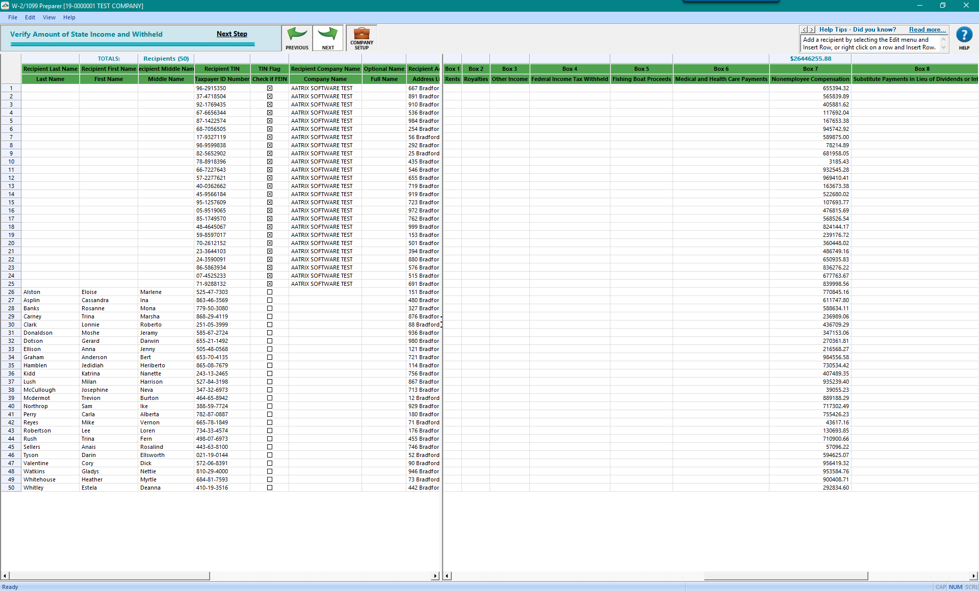Click right grid horizontal scrollbar thumb
Image resolution: width=979 pixels, height=591 pixels.
click(785, 576)
